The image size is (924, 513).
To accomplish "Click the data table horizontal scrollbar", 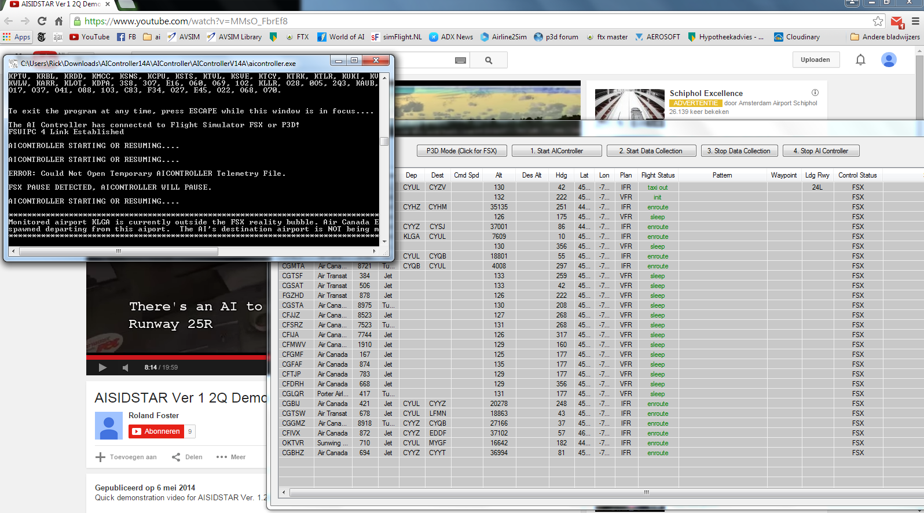I will [606, 493].
